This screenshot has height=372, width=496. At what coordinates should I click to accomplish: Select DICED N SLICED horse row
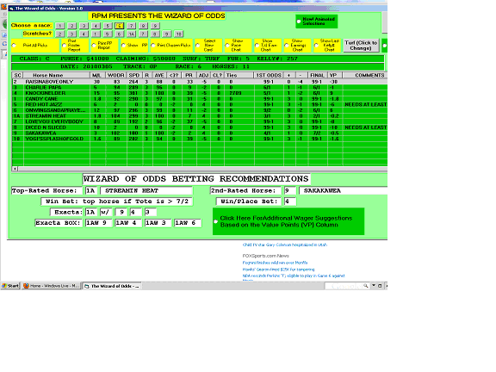click(200, 127)
